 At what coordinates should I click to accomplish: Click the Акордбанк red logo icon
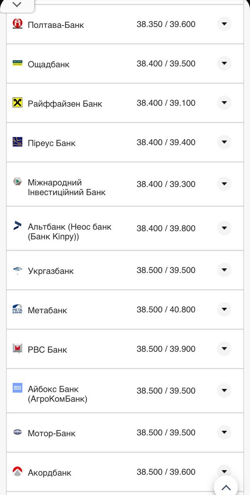pos(17,471)
